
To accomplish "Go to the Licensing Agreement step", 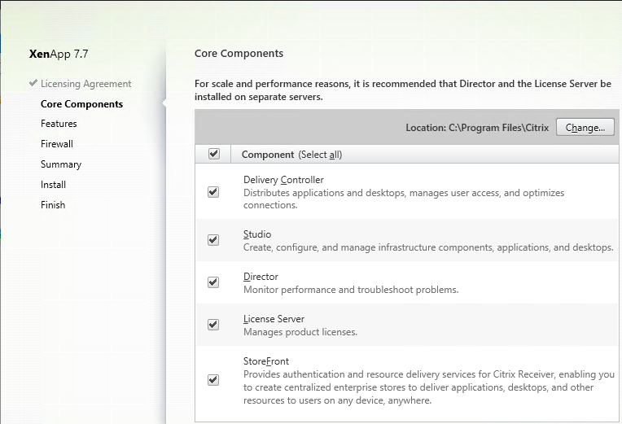I will [x=85, y=84].
